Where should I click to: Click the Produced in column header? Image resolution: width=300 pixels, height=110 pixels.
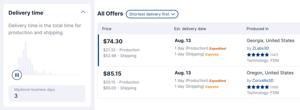257,29
